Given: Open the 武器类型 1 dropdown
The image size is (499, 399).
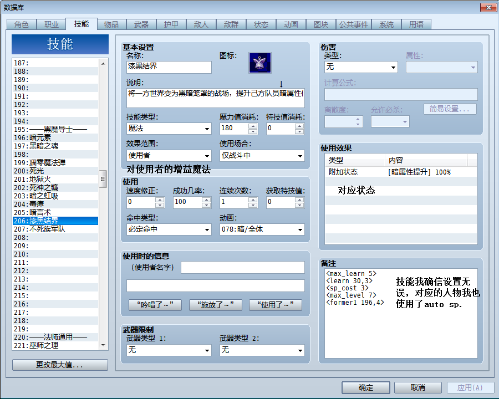Looking at the screenshot, I should click(169, 350).
